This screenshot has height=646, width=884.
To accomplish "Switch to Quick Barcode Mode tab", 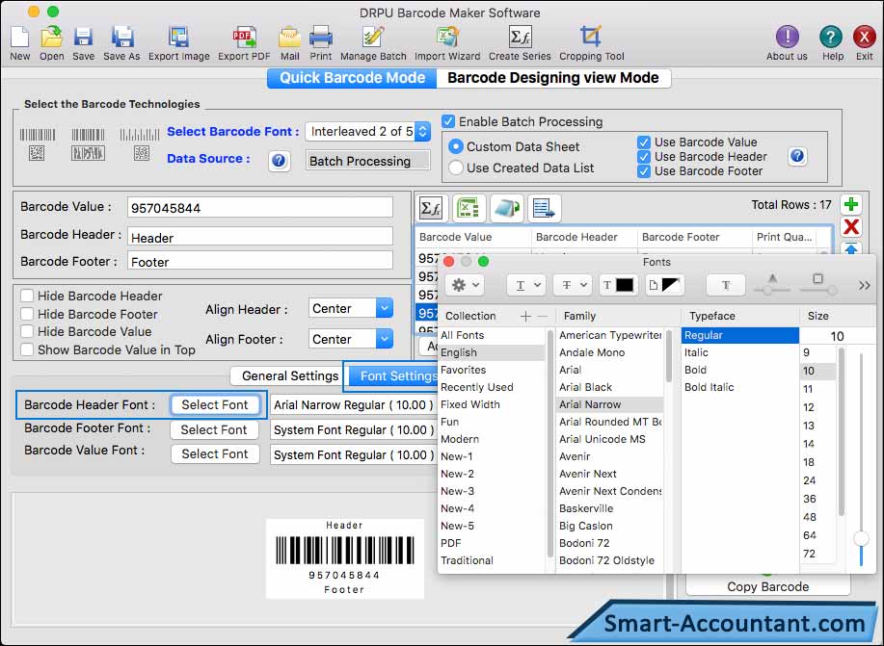I will click(x=353, y=78).
